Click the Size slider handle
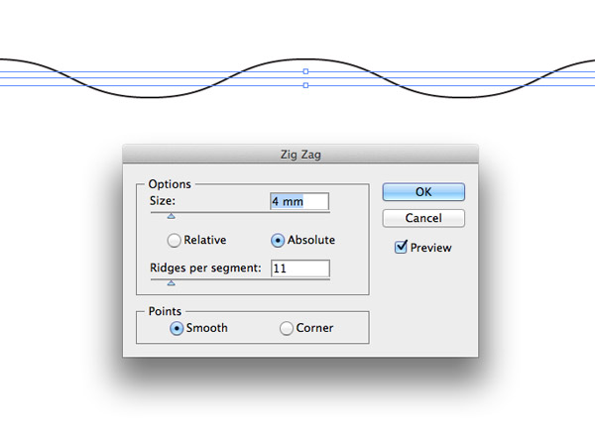 (x=171, y=215)
